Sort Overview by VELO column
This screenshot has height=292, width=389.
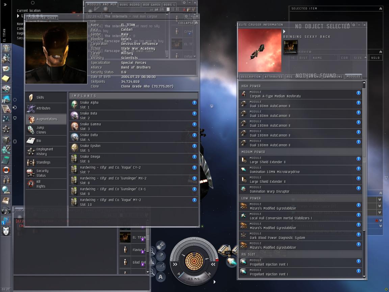click(375, 58)
